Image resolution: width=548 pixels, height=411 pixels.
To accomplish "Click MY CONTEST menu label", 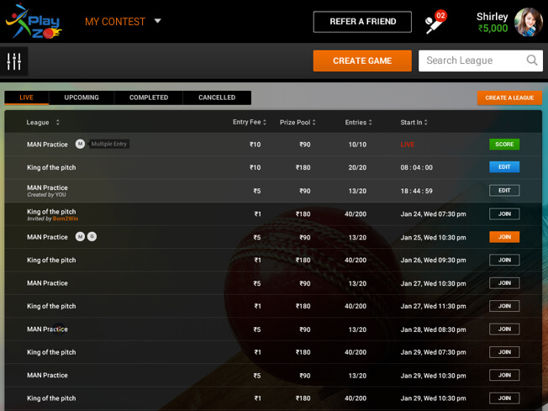I will click(115, 22).
